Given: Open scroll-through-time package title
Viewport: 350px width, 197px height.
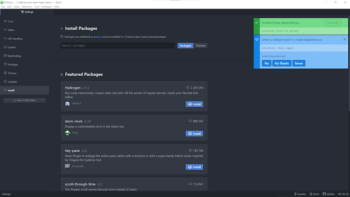Looking at the screenshot, I should pyautogui.click(x=80, y=184).
